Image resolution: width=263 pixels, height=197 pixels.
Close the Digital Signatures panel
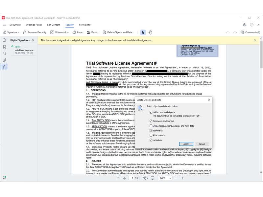pos(33,40)
